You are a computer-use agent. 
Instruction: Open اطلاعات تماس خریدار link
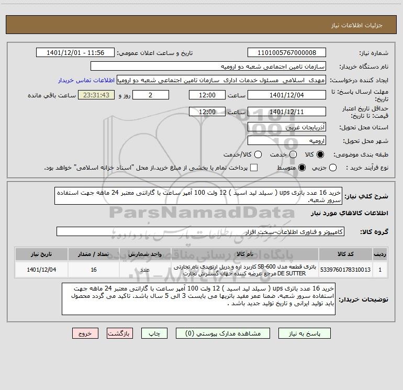point(86,80)
